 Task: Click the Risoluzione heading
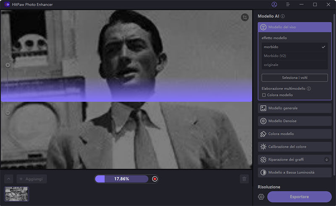click(x=269, y=187)
